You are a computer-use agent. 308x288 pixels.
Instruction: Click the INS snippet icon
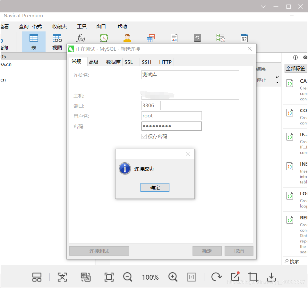[290, 166]
